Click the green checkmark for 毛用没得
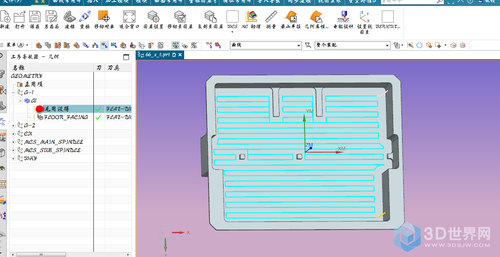Screen dimensions: 500x257 point(99,109)
